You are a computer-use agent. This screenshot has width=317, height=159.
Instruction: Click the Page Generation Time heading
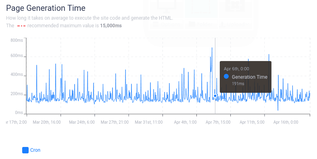[46, 8]
